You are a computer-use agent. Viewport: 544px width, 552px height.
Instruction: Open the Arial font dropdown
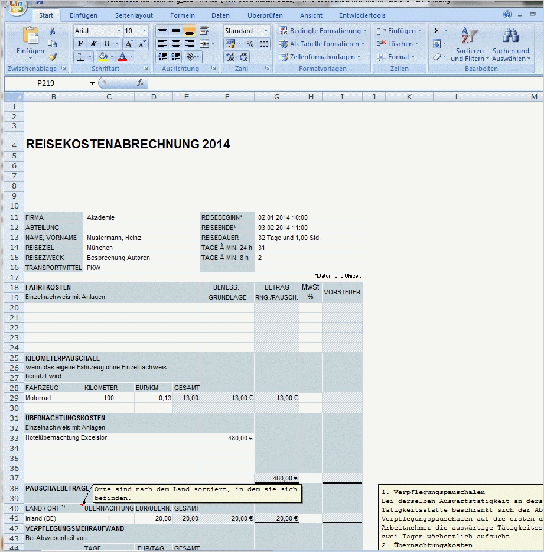[x=119, y=30]
